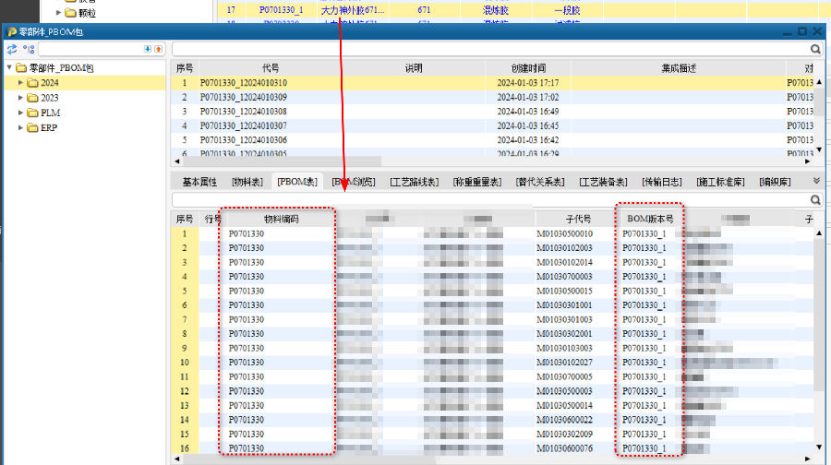Show more tabs with double-chevron
The width and height of the screenshot is (831, 465).
coord(816,181)
